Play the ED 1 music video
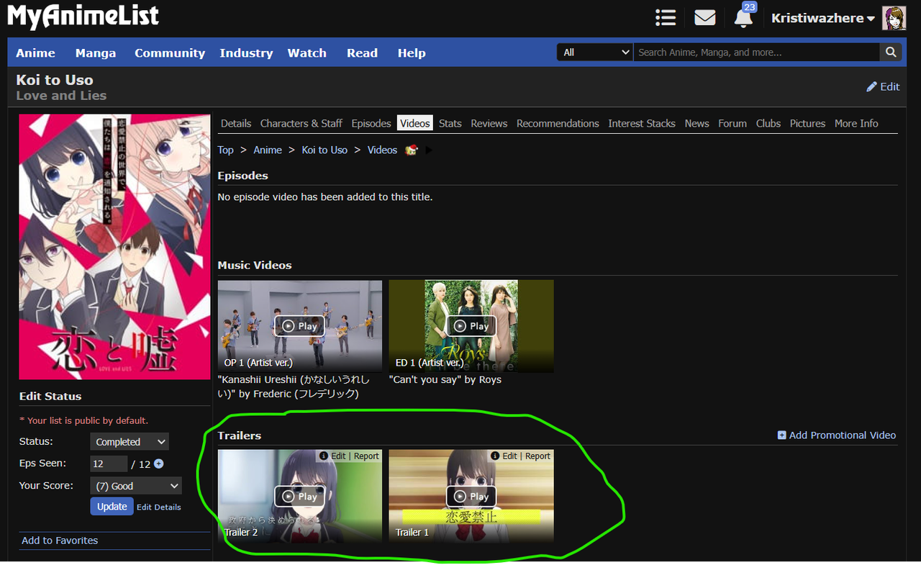Image resolution: width=921 pixels, height=565 pixels. coord(471,326)
